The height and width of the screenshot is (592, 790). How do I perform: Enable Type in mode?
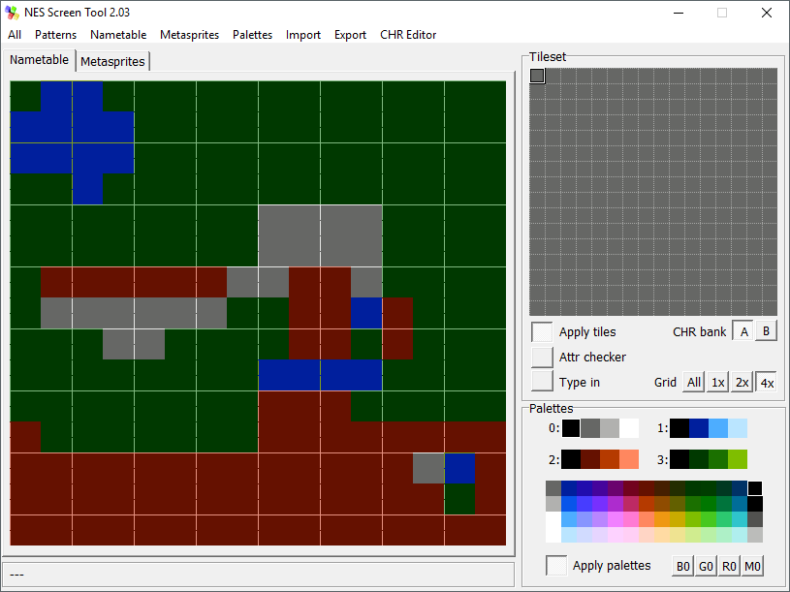click(x=542, y=382)
